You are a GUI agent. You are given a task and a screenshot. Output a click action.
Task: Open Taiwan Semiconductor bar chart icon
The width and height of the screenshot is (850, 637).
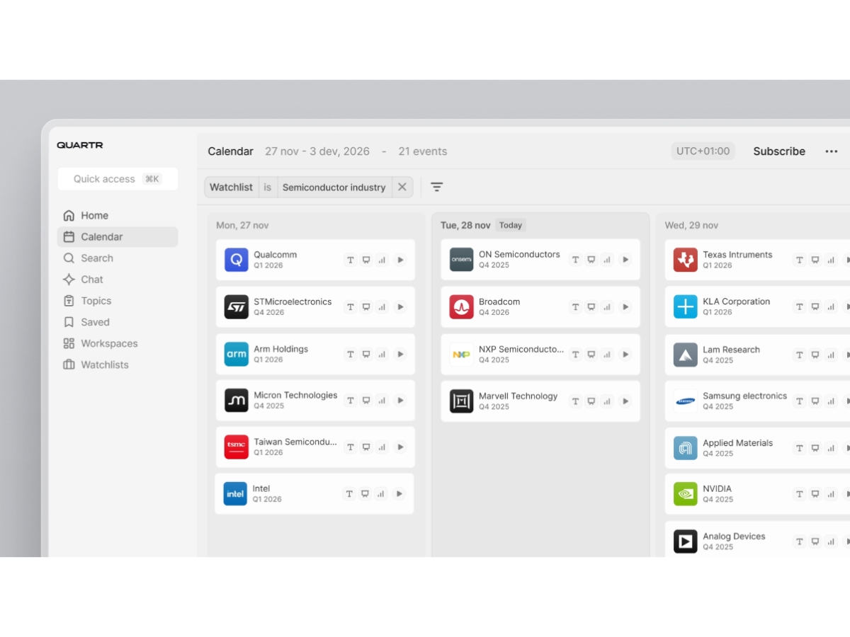382,447
